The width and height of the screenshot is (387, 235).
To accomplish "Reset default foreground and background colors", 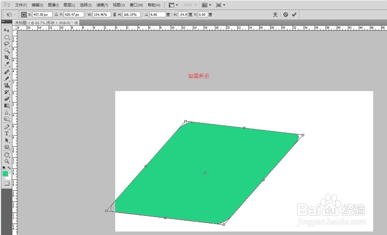I will 4,167.
